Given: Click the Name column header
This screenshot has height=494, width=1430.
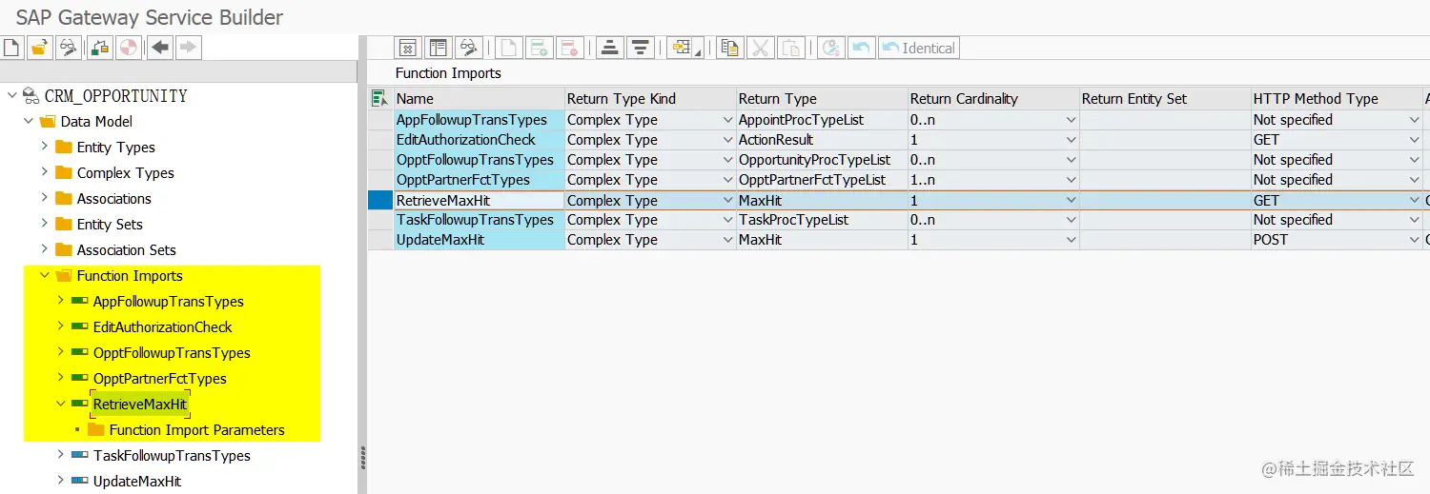Looking at the screenshot, I should click(x=480, y=98).
